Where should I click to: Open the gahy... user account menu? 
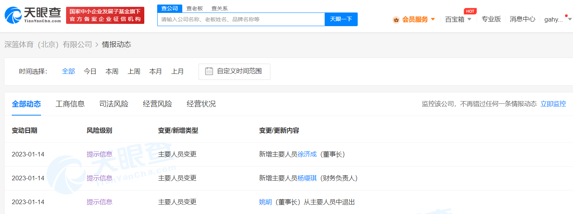554,19
